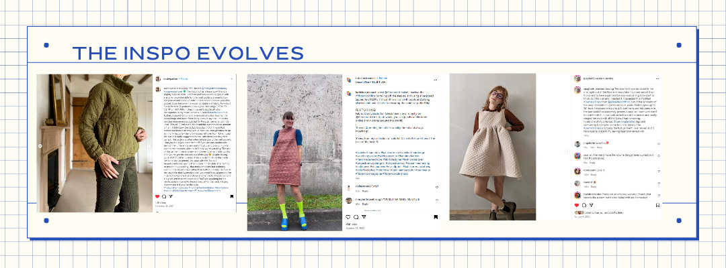
Task: Open spaghetti_western_sewing avatar in post header
Action: [x=577, y=78]
